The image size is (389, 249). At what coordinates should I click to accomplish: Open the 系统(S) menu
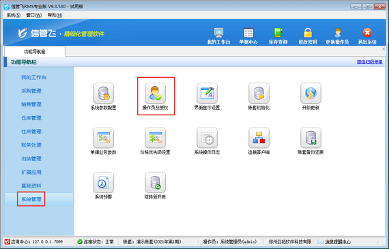tap(14, 15)
